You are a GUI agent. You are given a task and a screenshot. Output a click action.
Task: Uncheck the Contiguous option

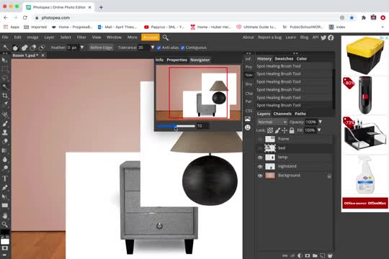(x=182, y=47)
